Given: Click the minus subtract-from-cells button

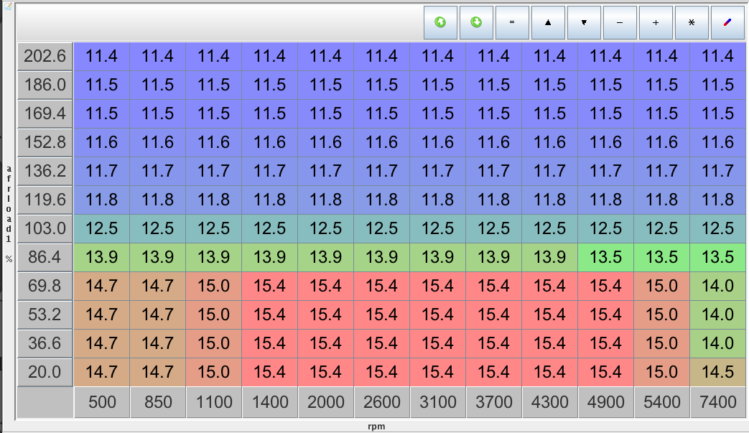Looking at the screenshot, I should 620,22.
